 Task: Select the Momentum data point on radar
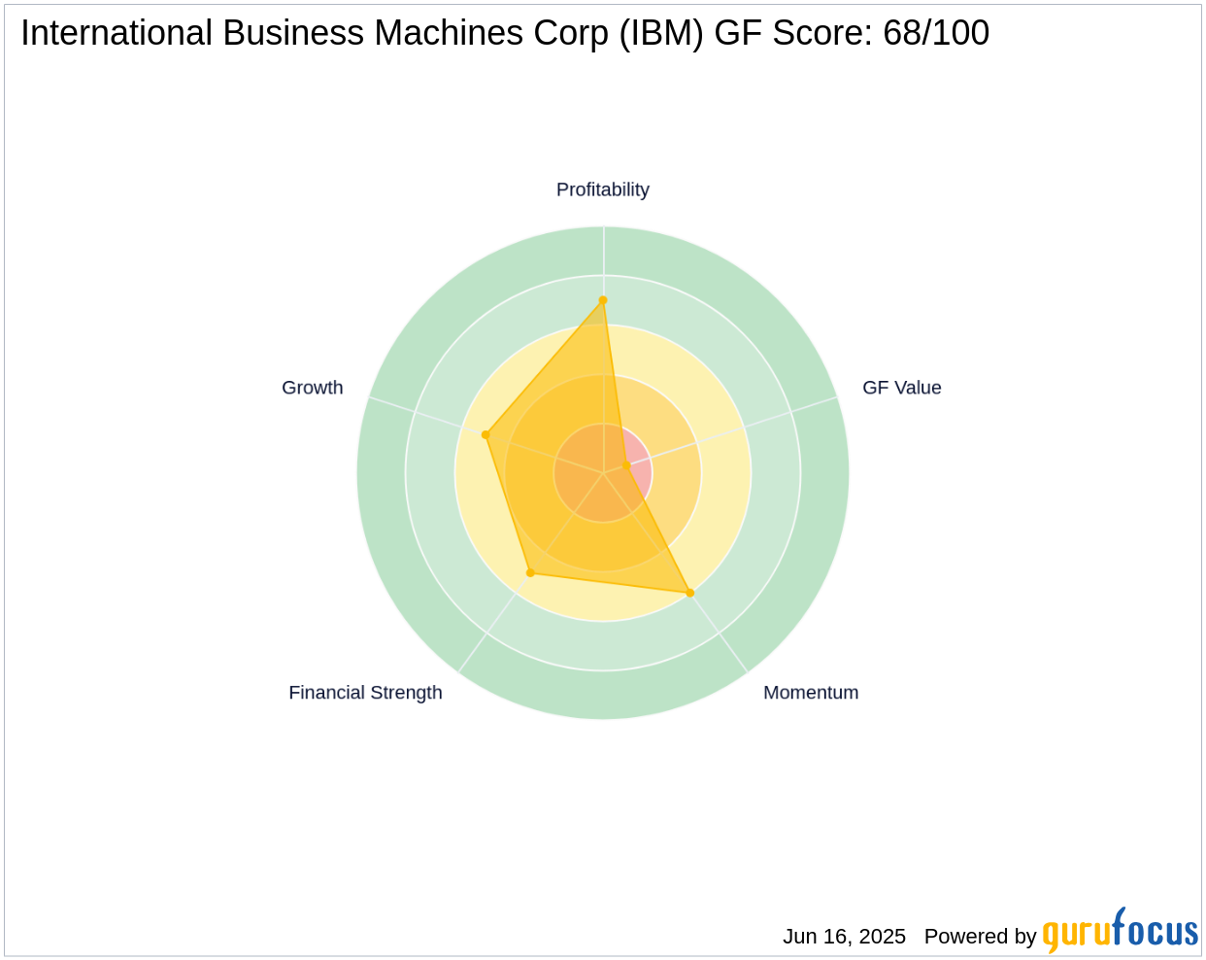pos(690,593)
